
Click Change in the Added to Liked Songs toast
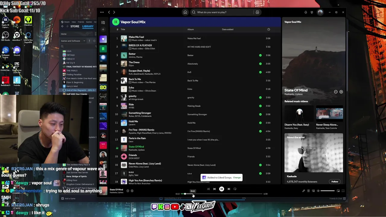(x=237, y=178)
